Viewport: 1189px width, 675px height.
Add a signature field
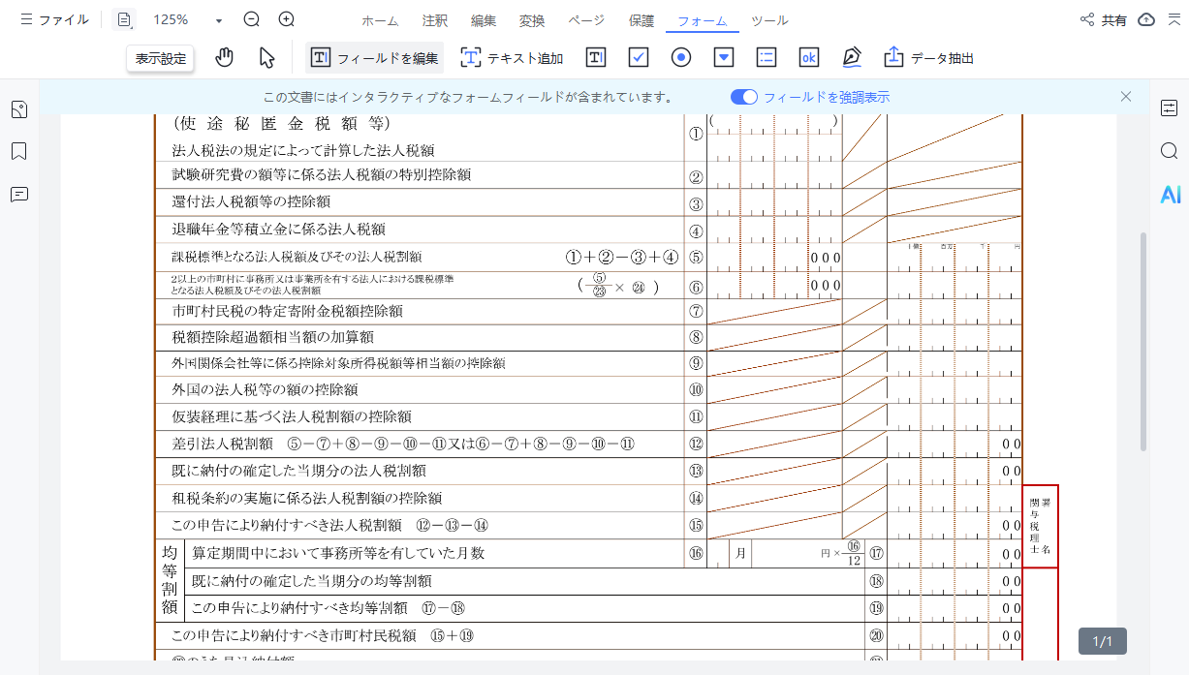852,58
